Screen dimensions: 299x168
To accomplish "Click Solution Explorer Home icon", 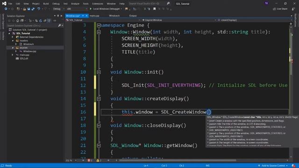I will click(x=18, y=21).
